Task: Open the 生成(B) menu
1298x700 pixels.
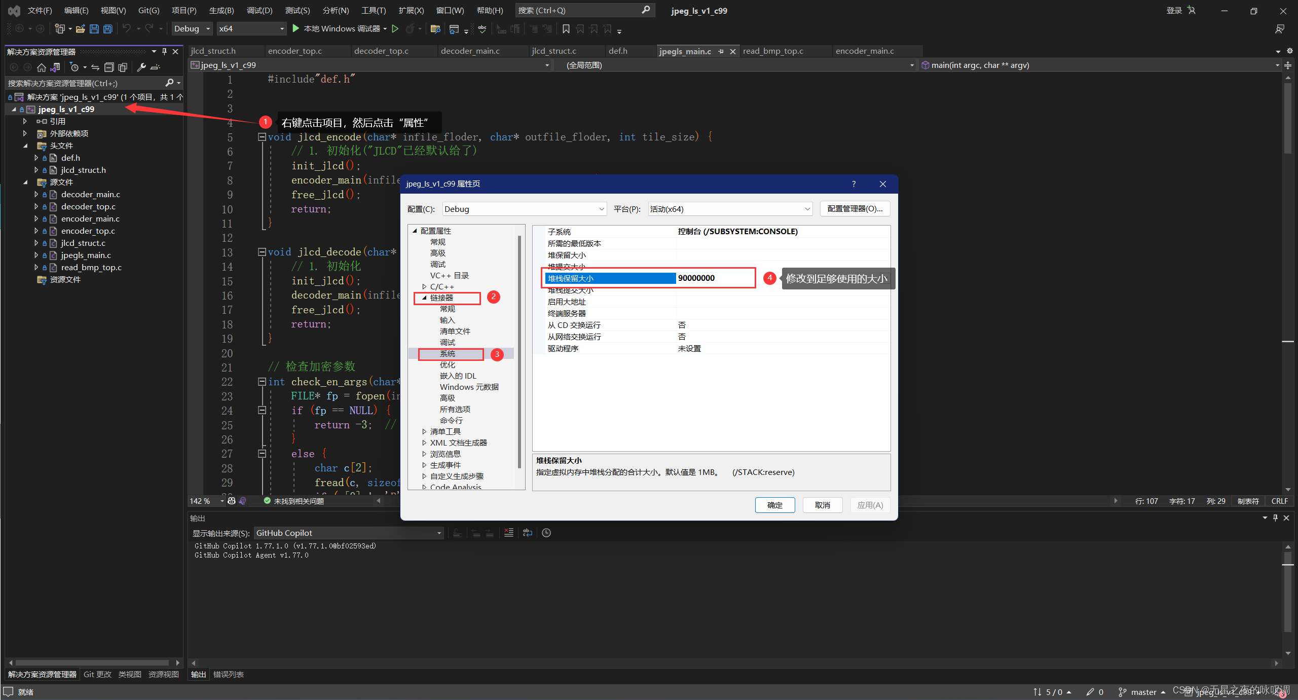Action: click(221, 11)
